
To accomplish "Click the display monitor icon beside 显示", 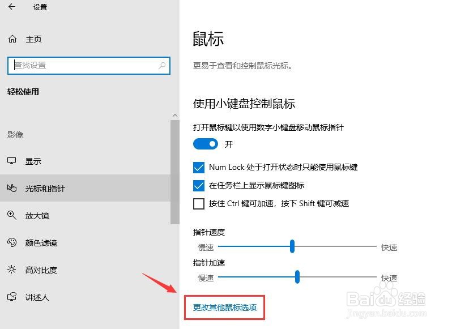I will (x=12, y=161).
